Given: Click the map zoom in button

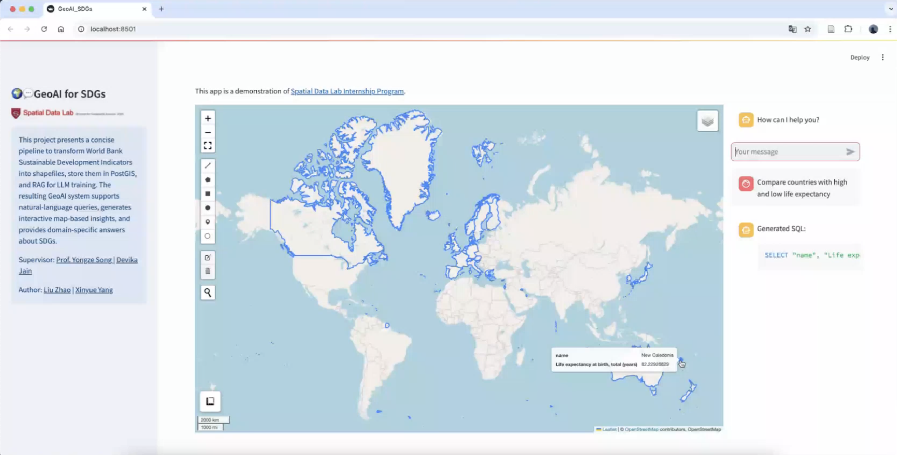Looking at the screenshot, I should coord(208,119).
